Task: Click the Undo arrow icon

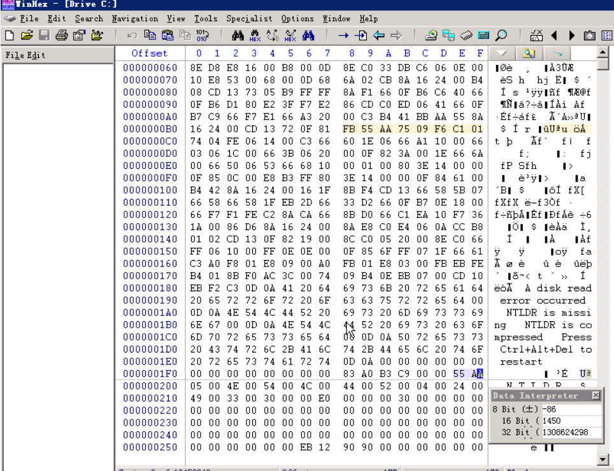Action: tap(132, 36)
